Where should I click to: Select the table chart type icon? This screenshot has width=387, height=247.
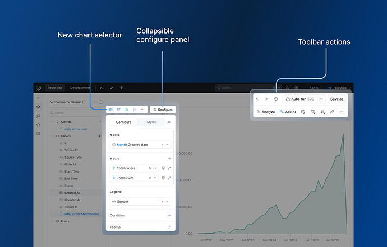pyautogui.click(x=110, y=110)
